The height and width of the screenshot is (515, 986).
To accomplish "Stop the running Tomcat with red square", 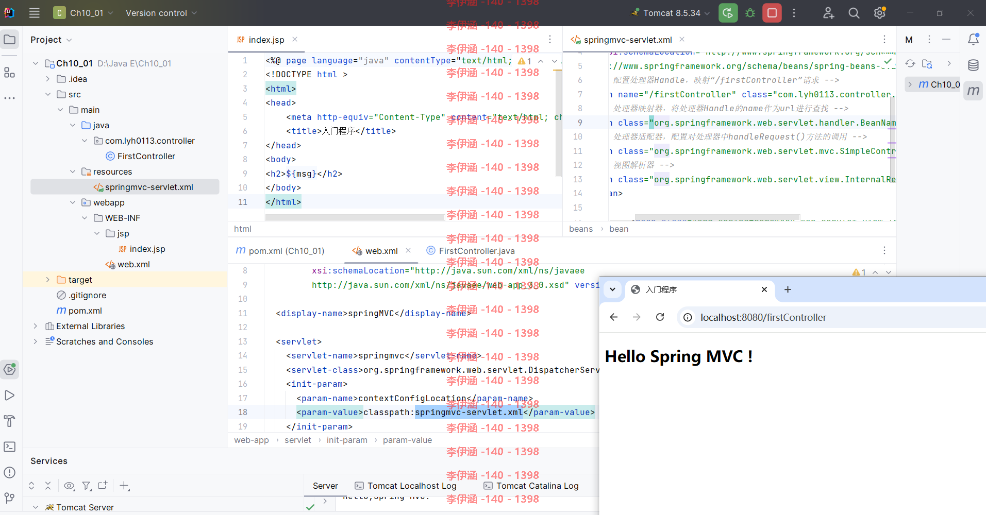I will point(772,13).
